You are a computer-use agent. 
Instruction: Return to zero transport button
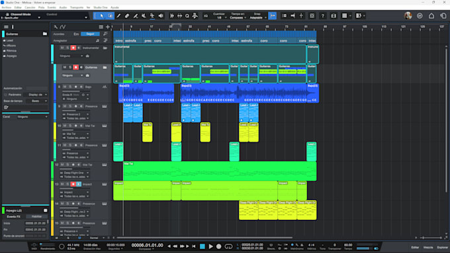(194, 246)
